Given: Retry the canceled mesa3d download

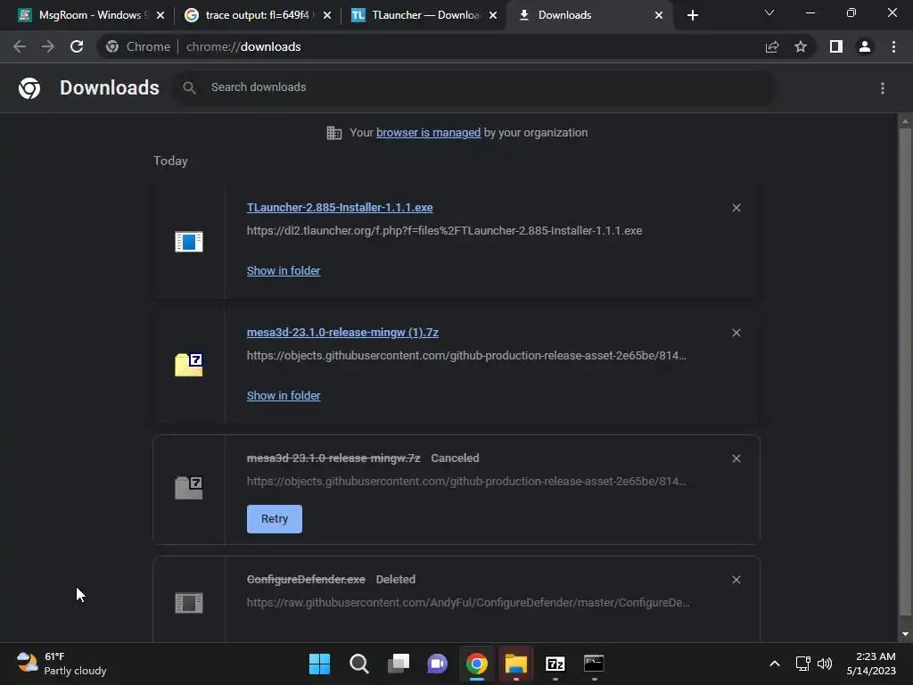Looking at the screenshot, I should tap(275, 519).
